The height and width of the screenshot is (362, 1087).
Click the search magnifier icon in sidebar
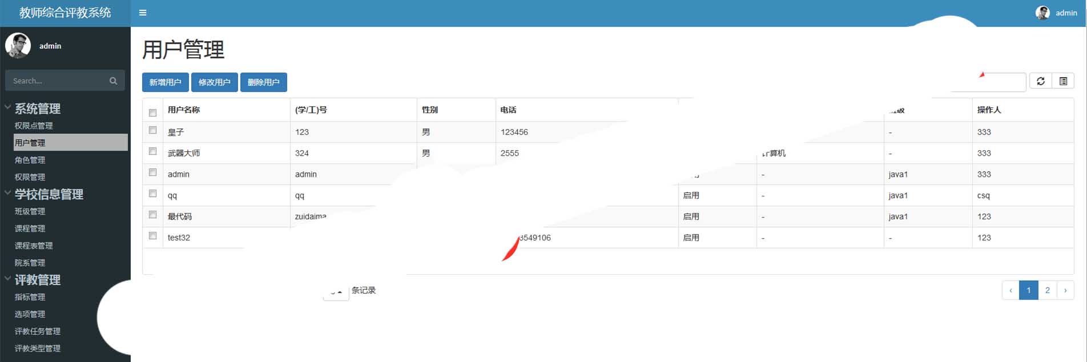113,81
